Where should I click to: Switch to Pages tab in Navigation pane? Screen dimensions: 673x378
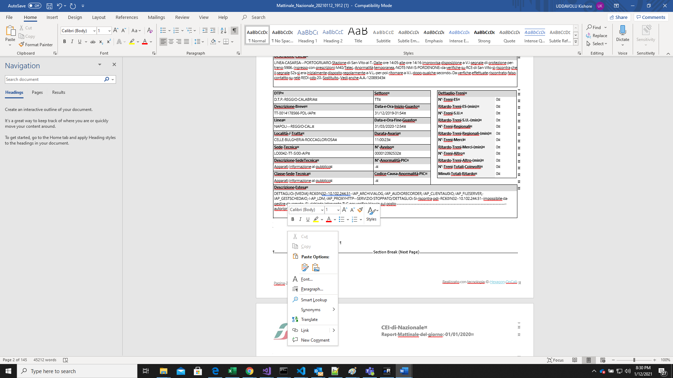pos(37,92)
